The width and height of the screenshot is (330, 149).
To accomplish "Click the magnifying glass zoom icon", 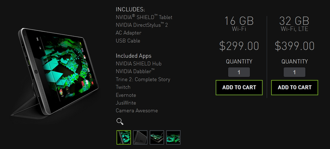I will pyautogui.click(x=120, y=121).
